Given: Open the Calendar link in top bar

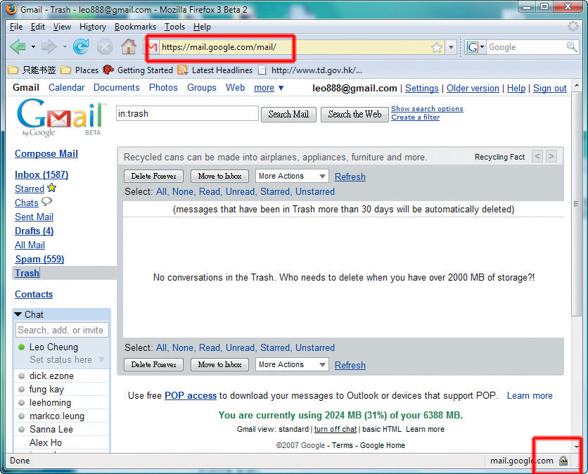Looking at the screenshot, I should pos(66,87).
